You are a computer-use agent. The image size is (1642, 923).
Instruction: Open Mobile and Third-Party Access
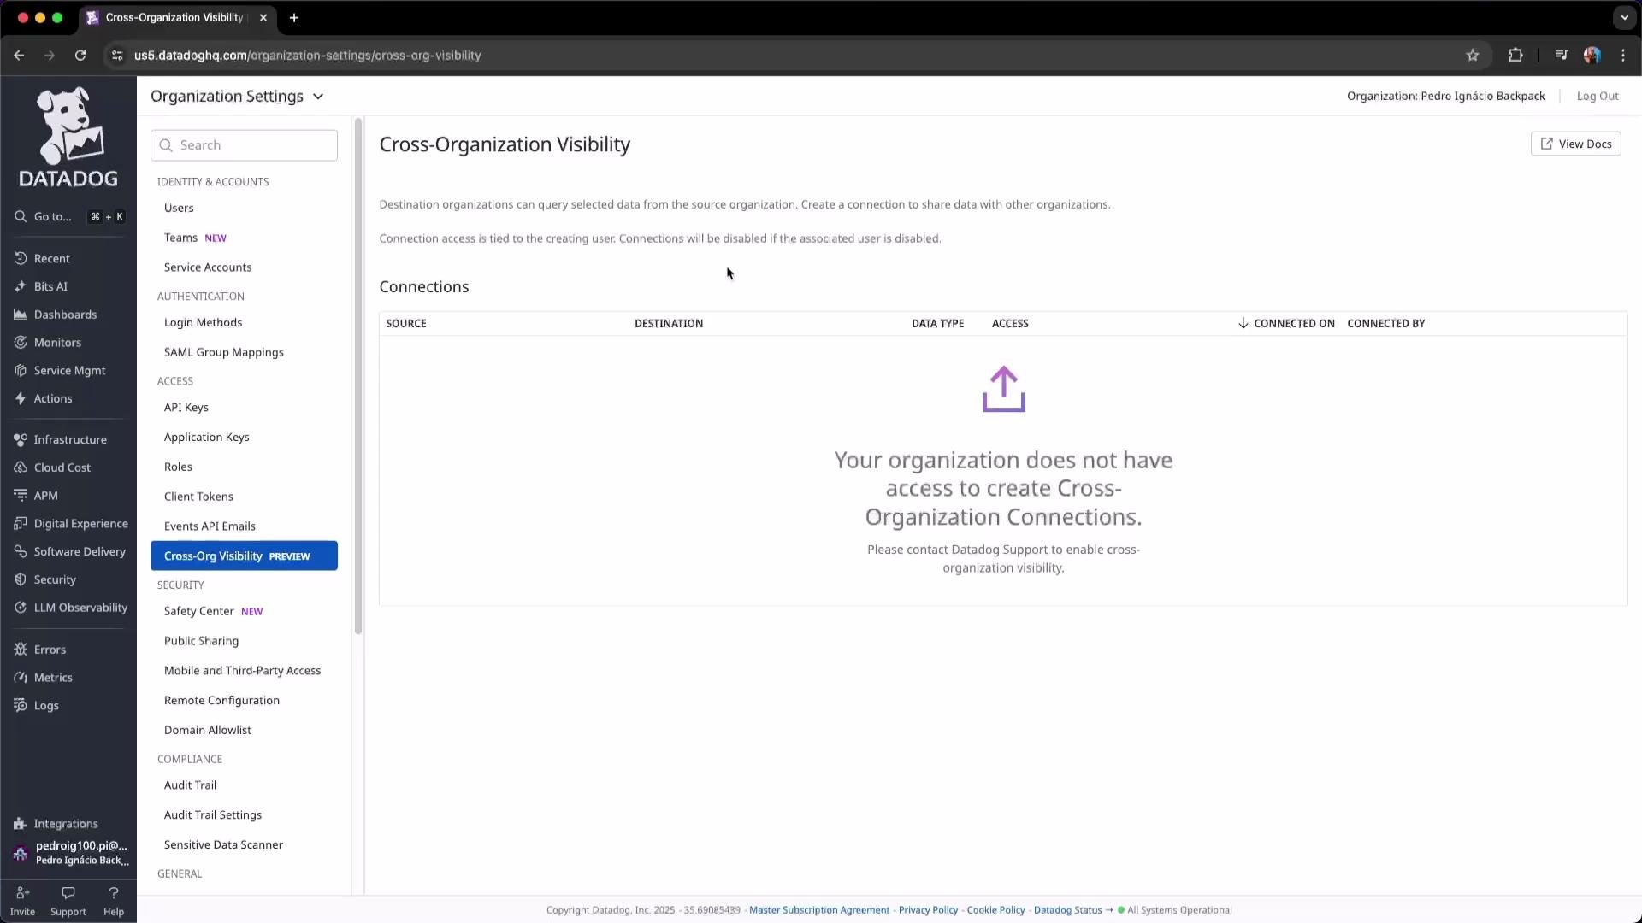(244, 671)
